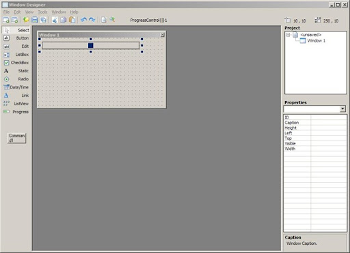Viewport: 350px width, 253px height.
Task: Pick the ListBox control tool
Action: pos(16,55)
